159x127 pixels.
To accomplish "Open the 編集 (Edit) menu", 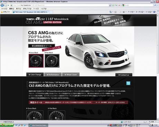I will click(11, 9).
